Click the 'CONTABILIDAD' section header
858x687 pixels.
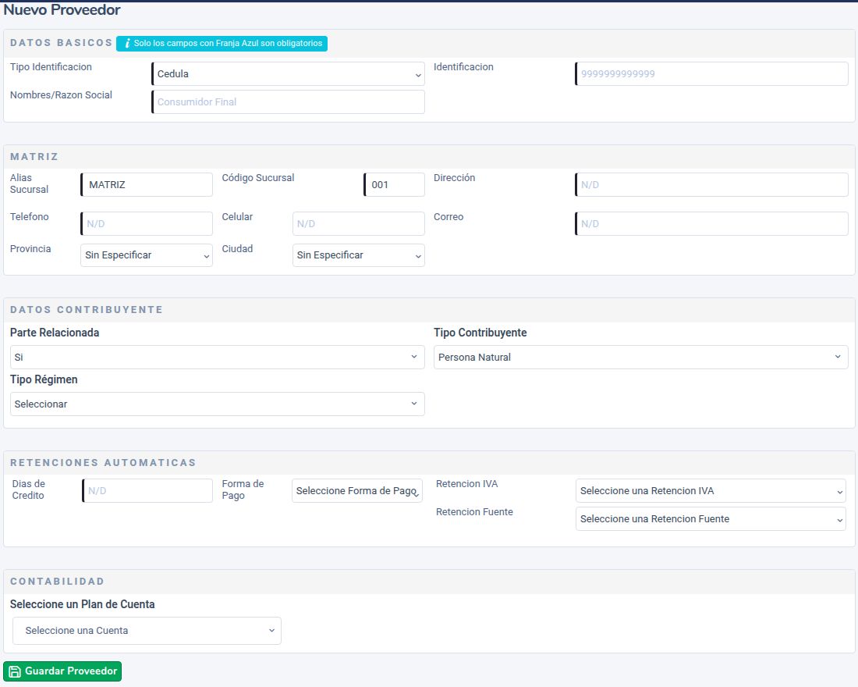[x=57, y=582]
